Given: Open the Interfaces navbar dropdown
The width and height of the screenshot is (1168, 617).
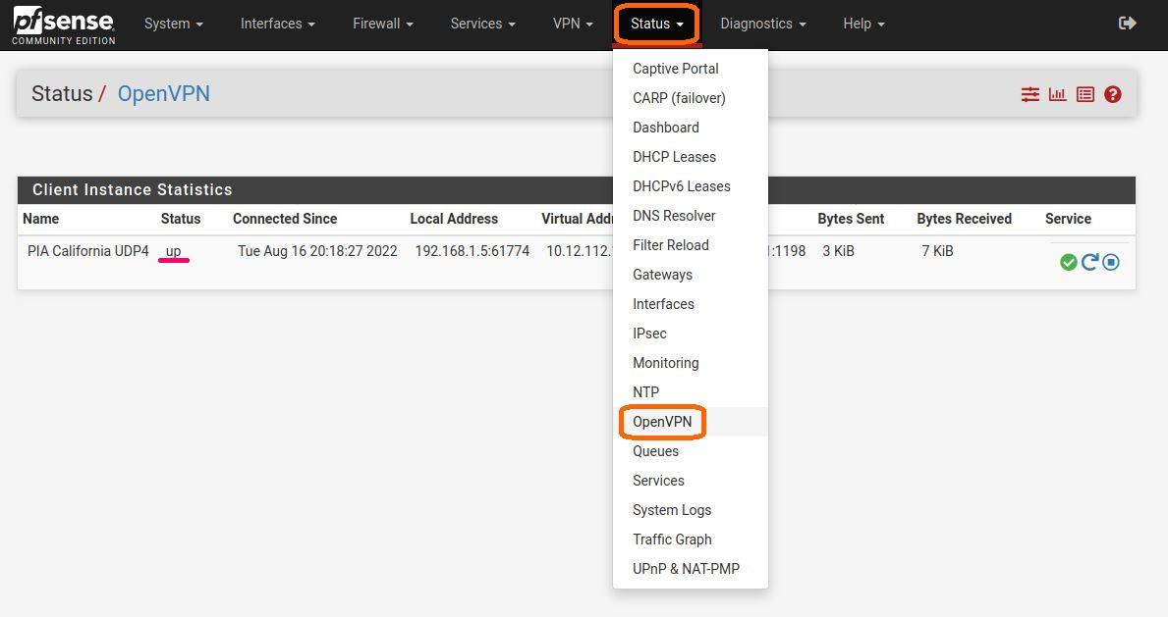Looking at the screenshot, I should point(277,24).
